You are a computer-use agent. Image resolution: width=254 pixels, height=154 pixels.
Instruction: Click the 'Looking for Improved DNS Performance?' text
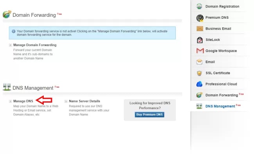[150, 106]
